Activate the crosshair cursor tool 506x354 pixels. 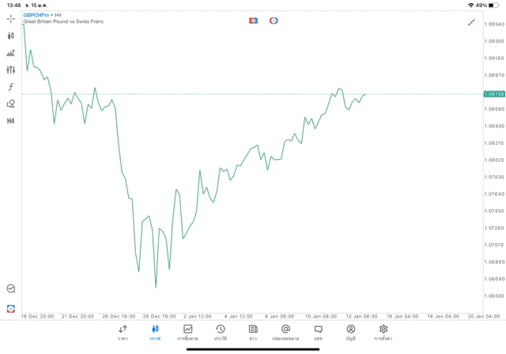click(11, 18)
